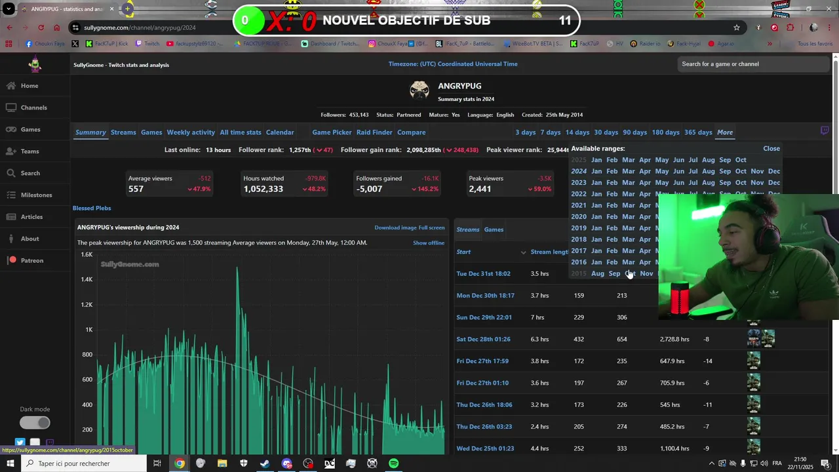Show hidden system tray icons
This screenshot has width=839, height=472.
[712, 463]
